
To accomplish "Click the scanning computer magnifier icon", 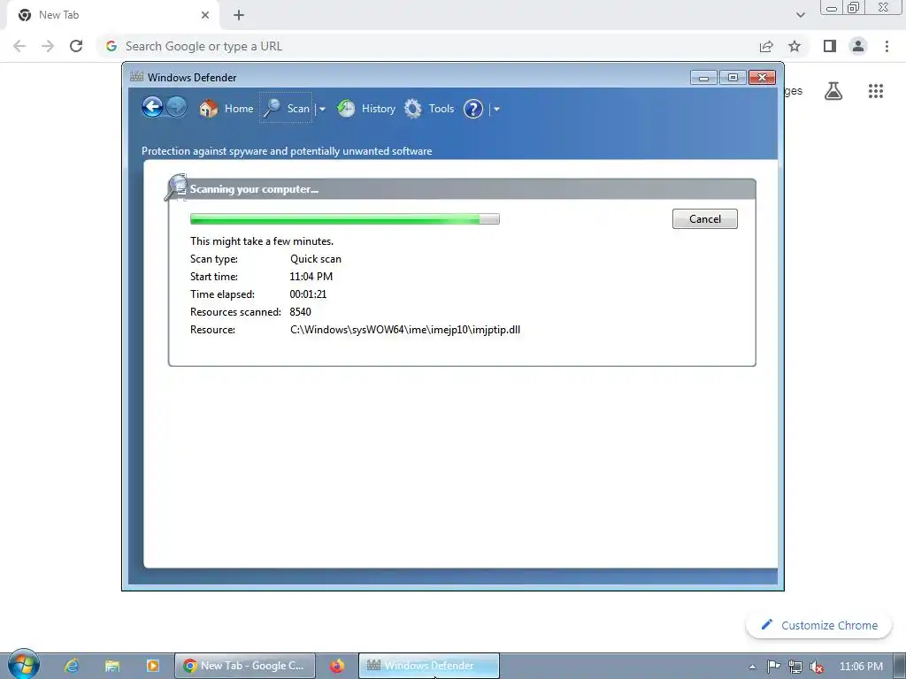I will 176,187.
